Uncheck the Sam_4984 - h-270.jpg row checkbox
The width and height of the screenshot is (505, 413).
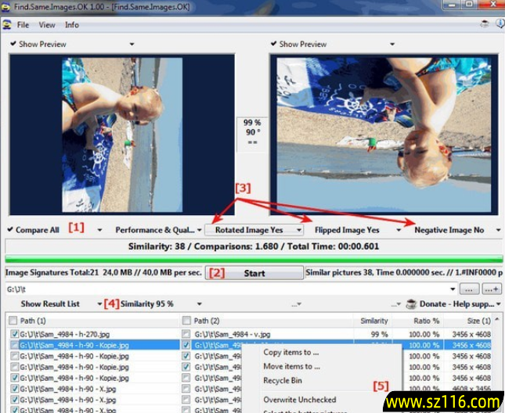(x=15, y=334)
